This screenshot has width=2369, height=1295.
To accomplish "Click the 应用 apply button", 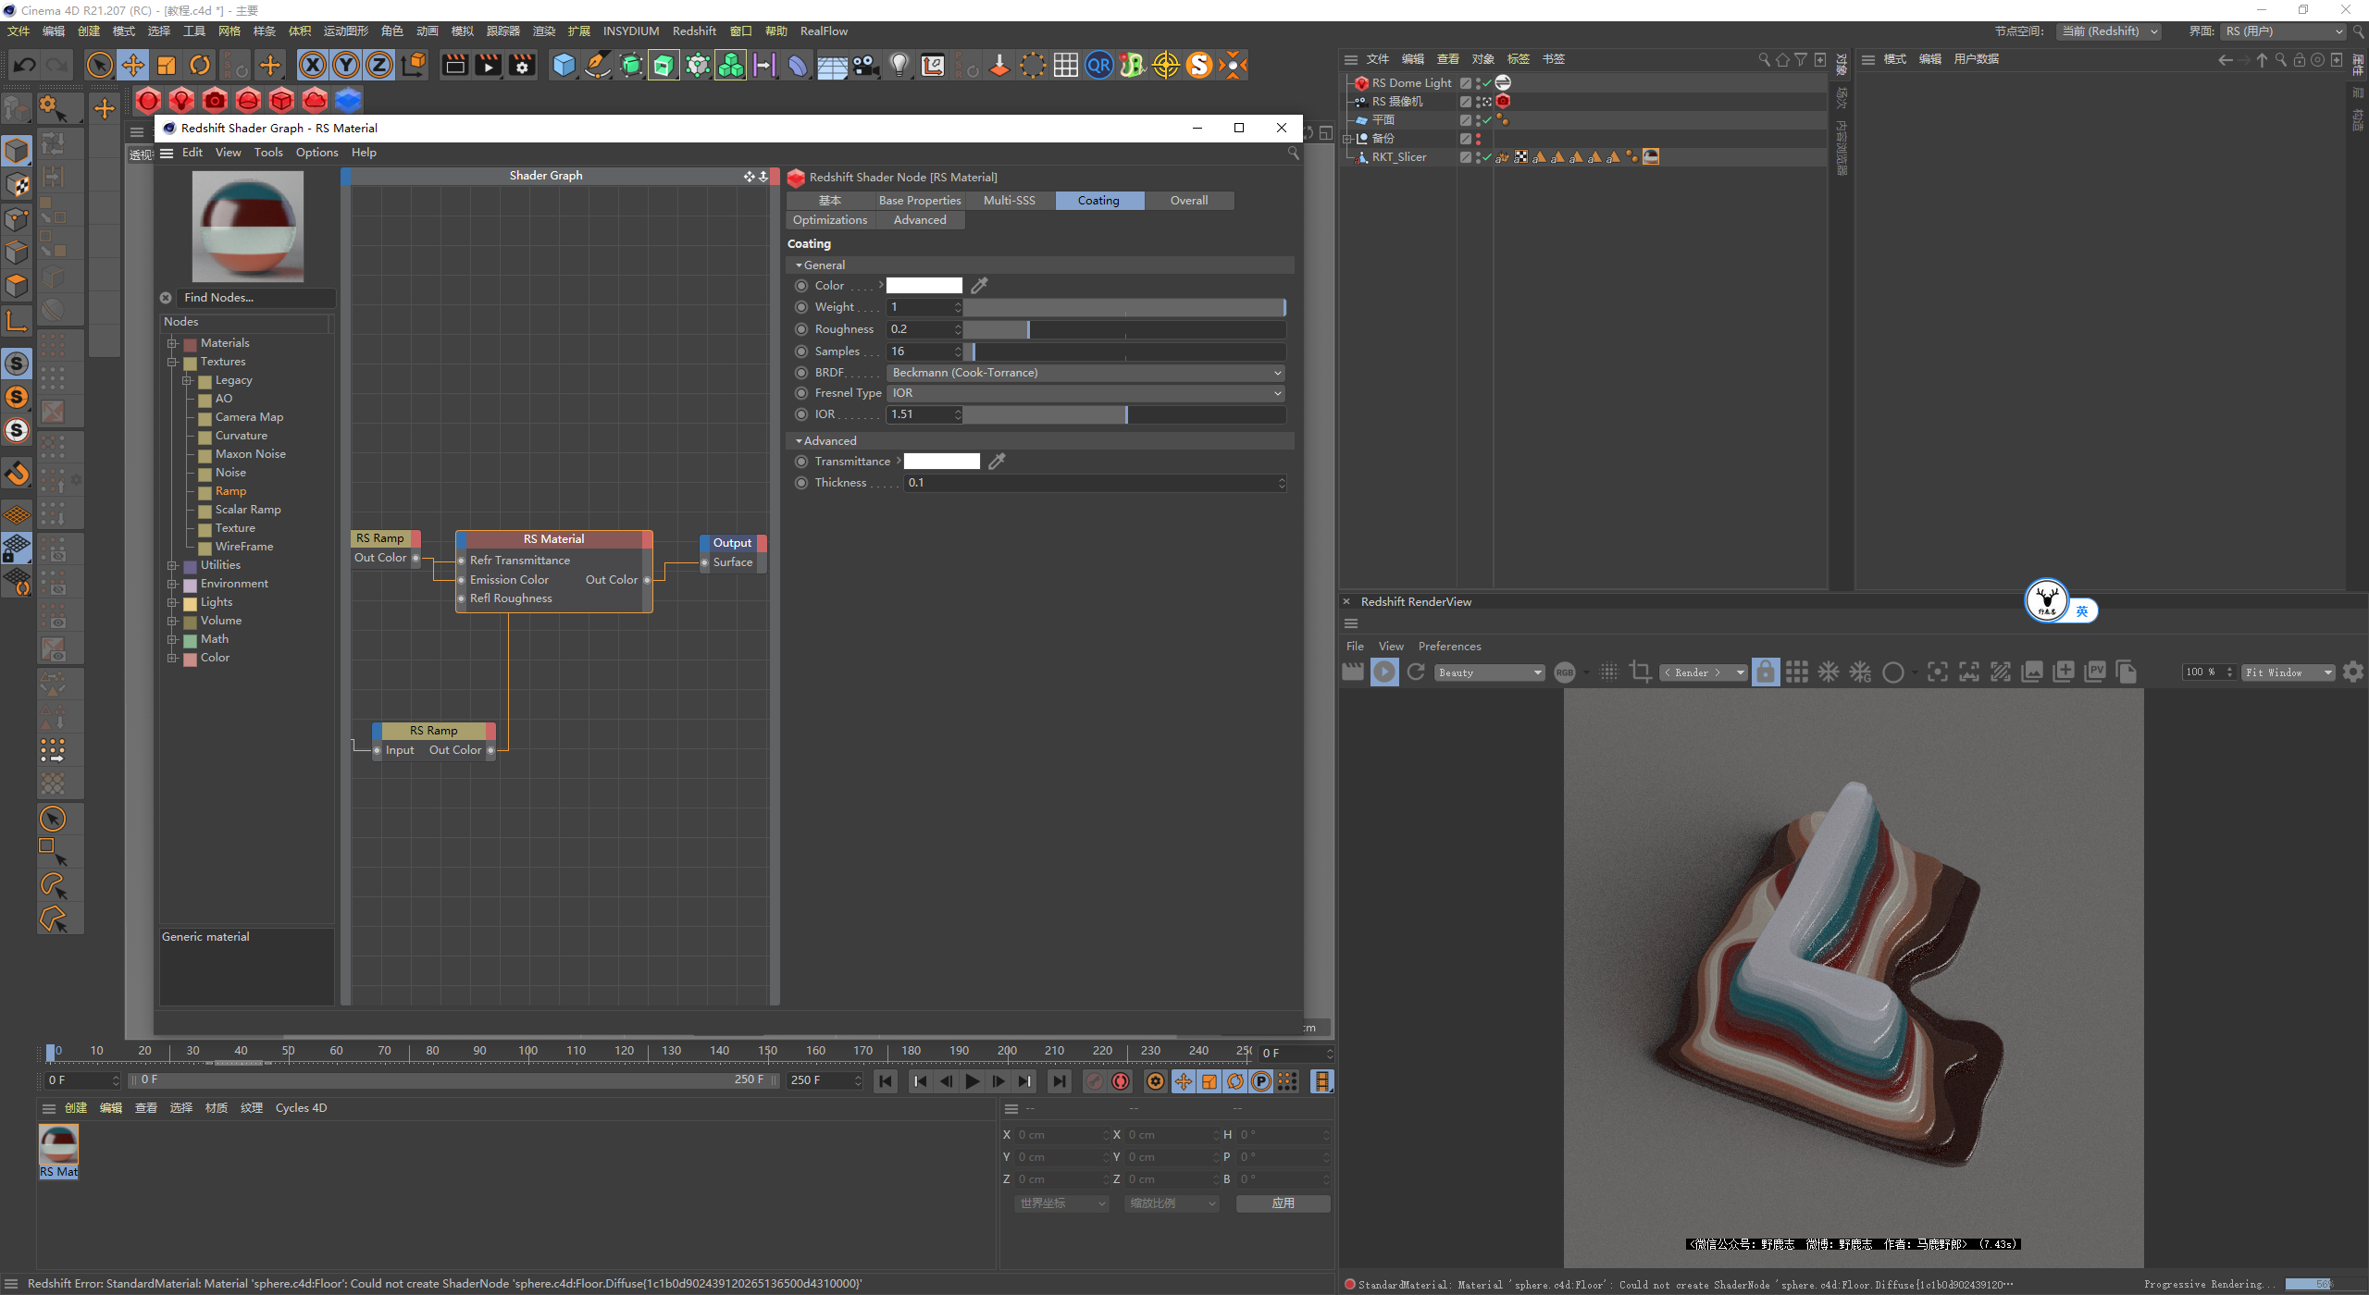I will click(1283, 1203).
